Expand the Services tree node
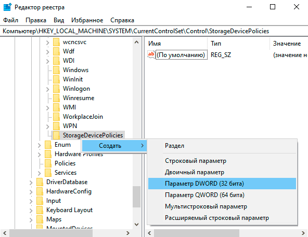308x237 pixels. coord(40,173)
